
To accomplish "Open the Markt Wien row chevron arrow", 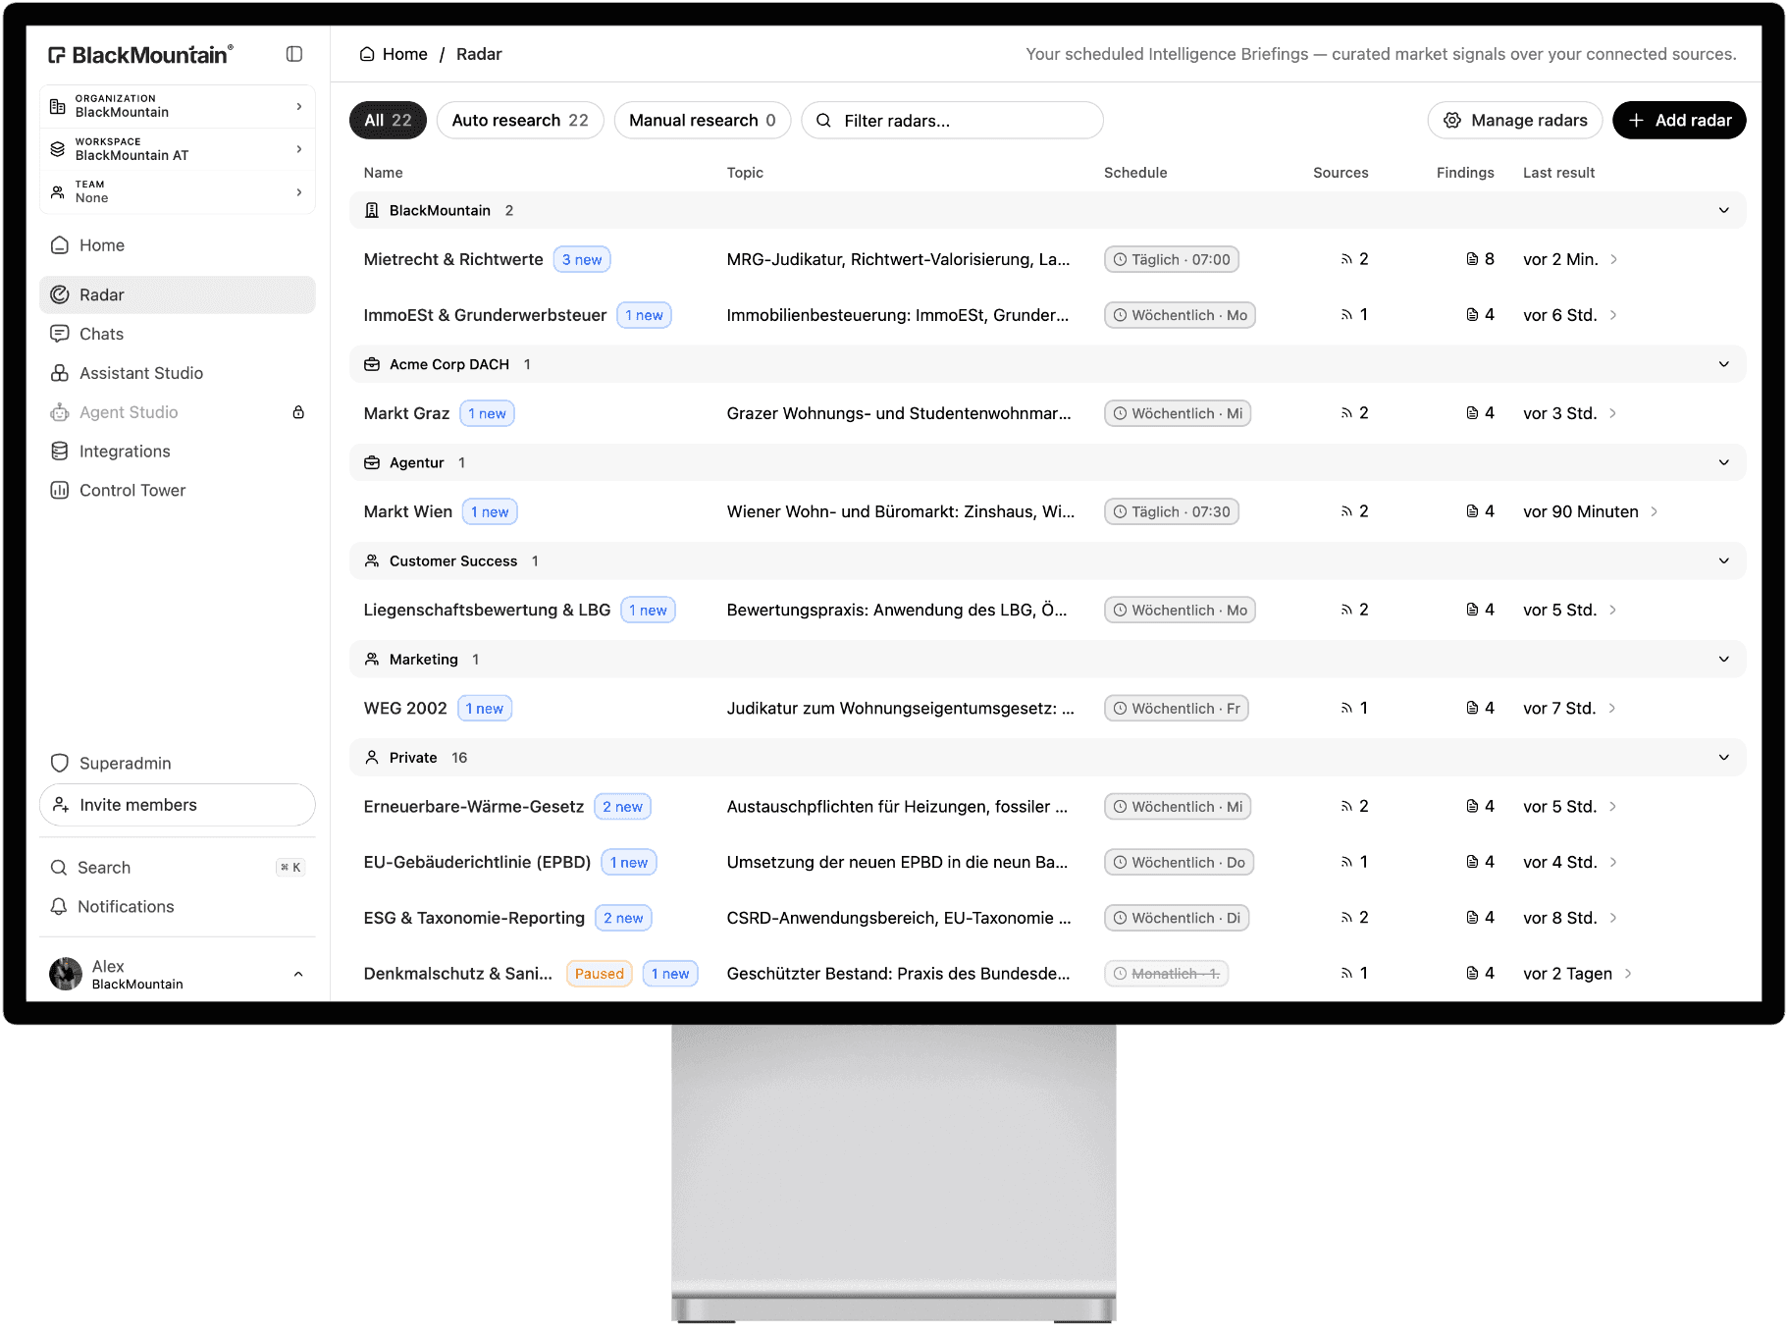I will click(x=1654, y=511).
